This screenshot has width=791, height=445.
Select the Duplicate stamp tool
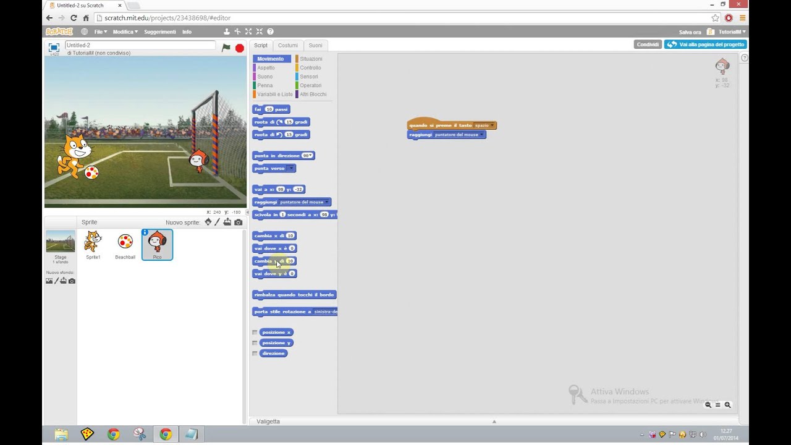coord(227,32)
